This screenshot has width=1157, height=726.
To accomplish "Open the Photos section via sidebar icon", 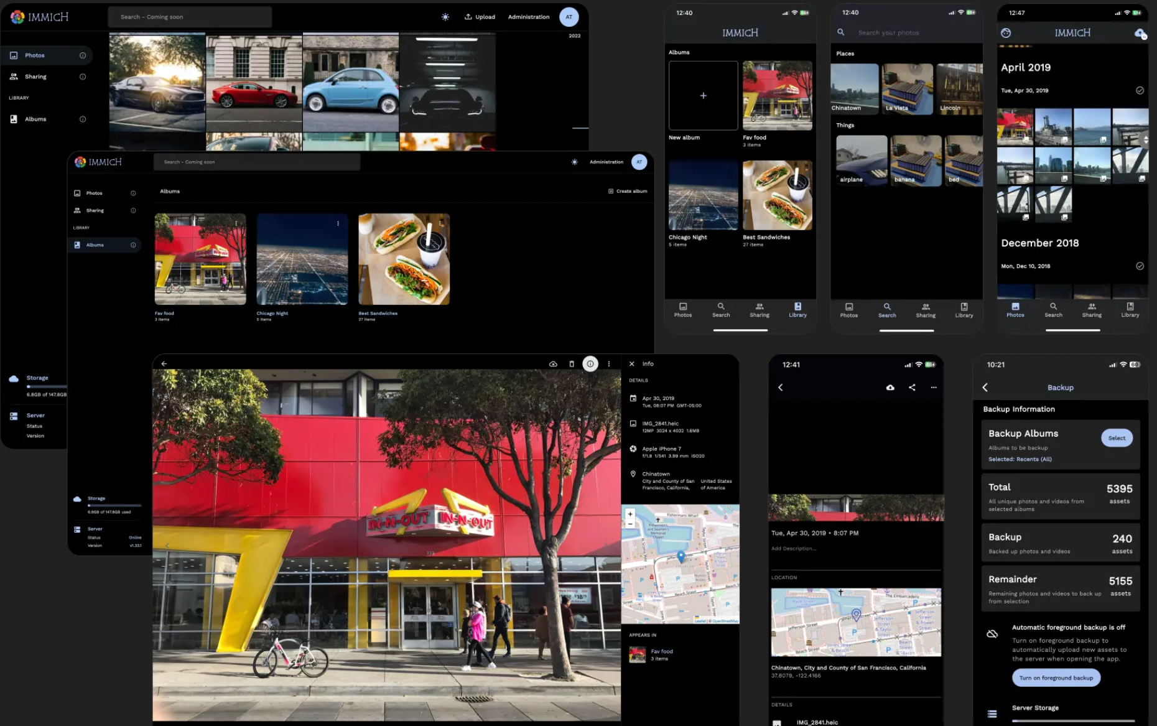I will [14, 55].
